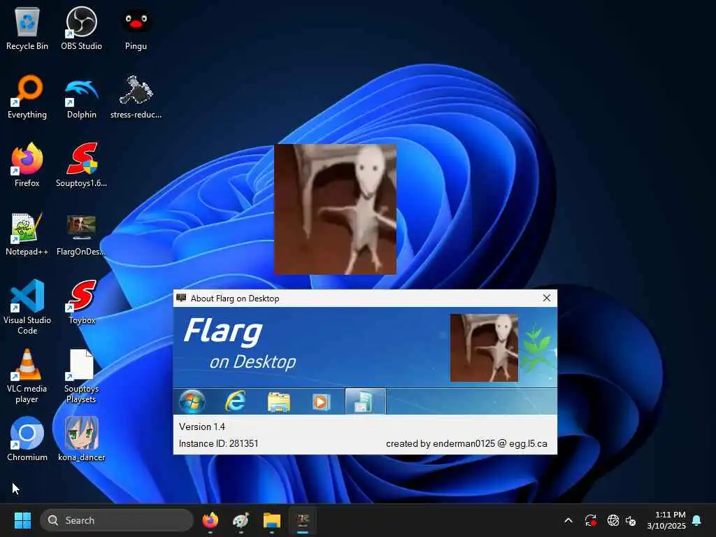Click the Windows 7 Start orb in banner

point(192,402)
